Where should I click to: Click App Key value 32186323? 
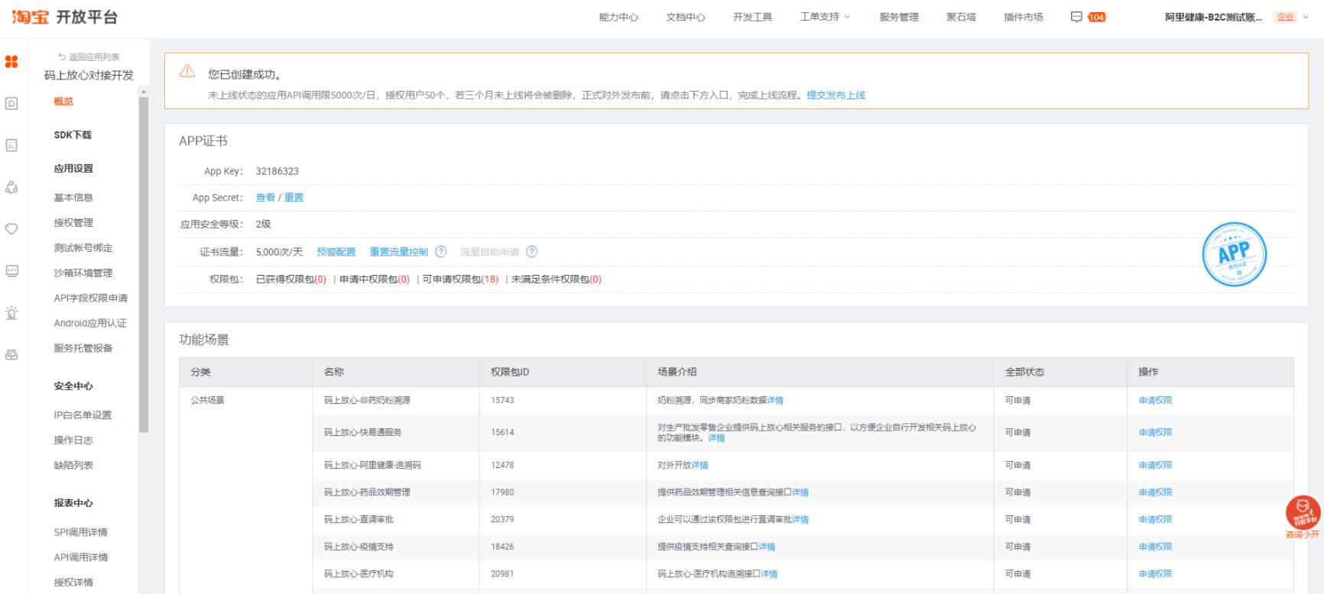(277, 171)
